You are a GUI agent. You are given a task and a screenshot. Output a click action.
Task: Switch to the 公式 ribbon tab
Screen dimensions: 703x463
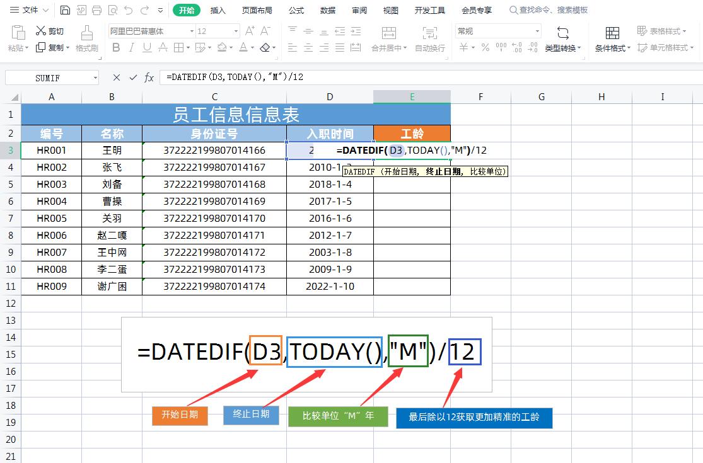pyautogui.click(x=294, y=10)
